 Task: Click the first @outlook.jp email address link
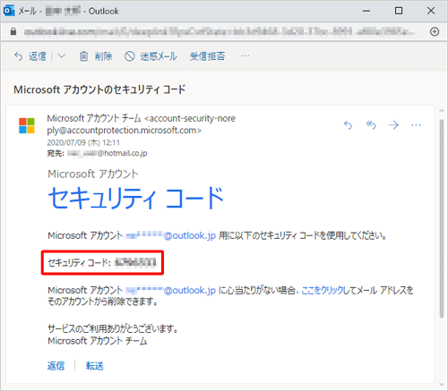[x=170, y=235]
